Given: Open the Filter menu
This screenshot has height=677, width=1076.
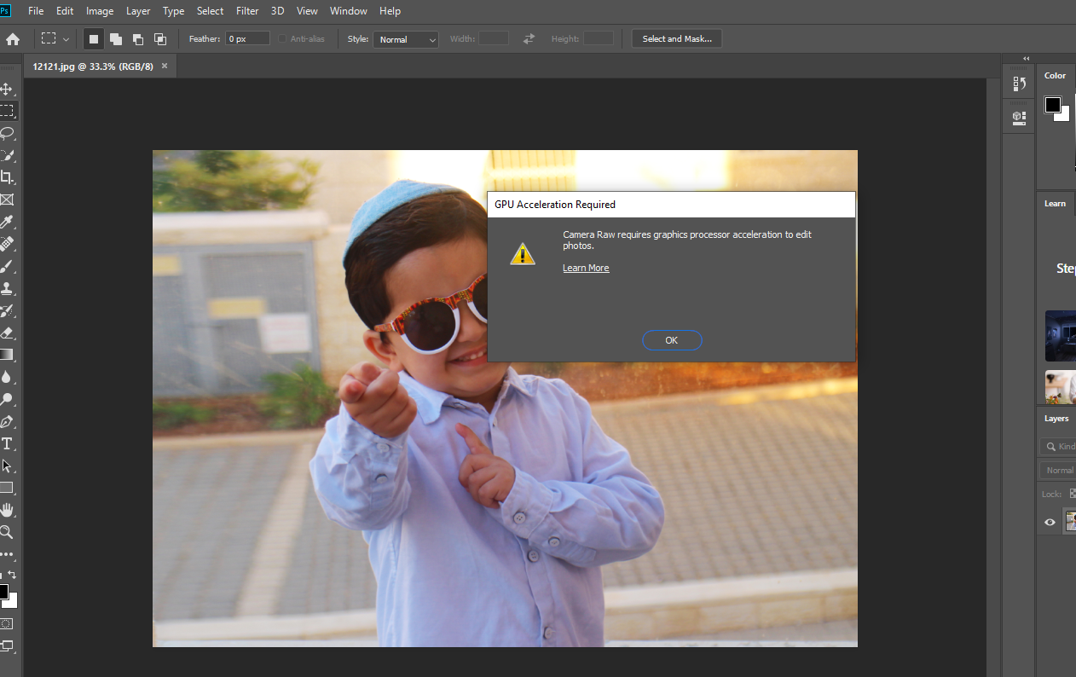Looking at the screenshot, I should (247, 11).
